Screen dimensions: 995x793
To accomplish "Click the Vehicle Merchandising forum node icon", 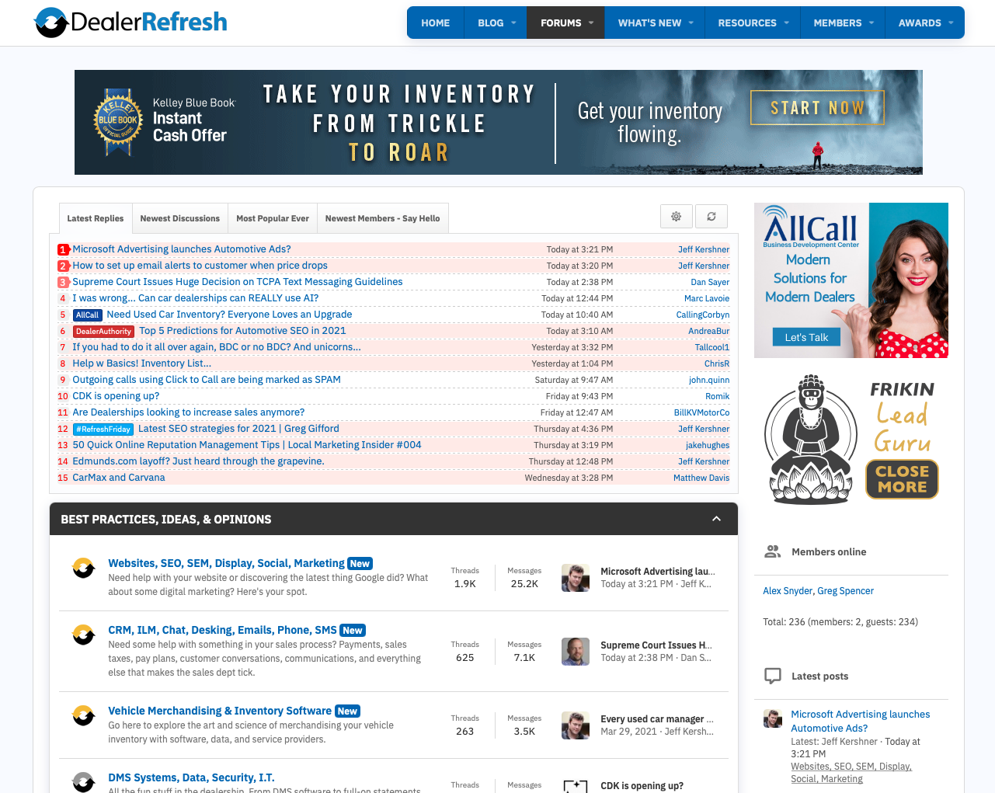I will pos(83,715).
